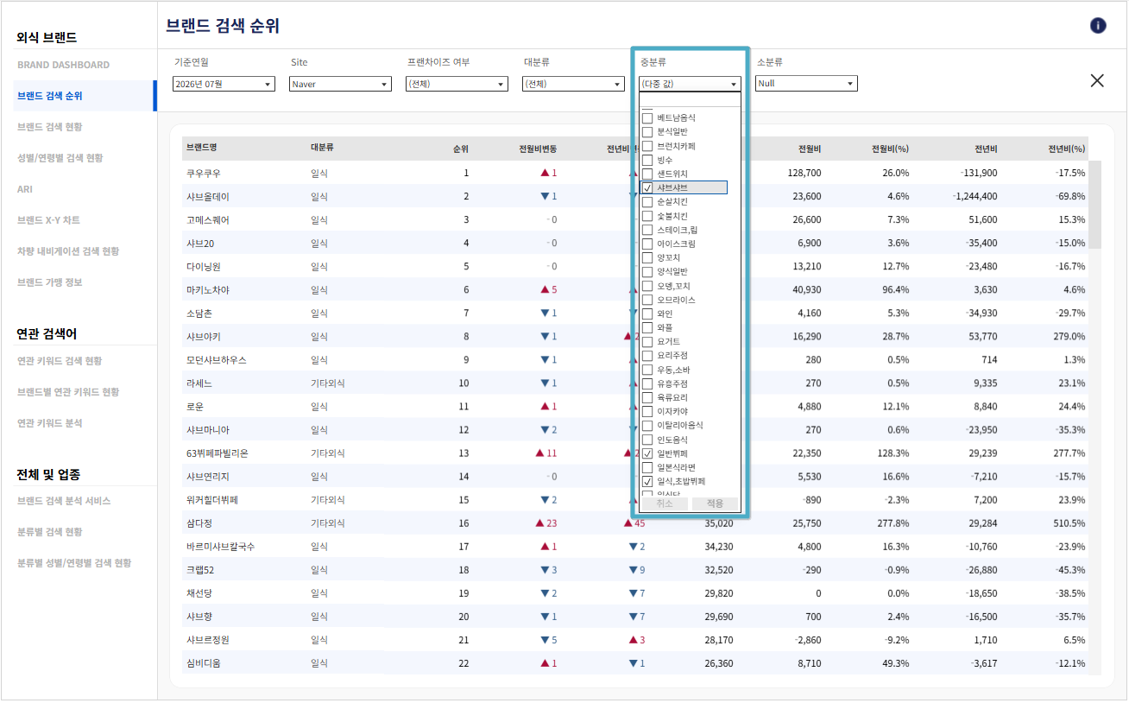This screenshot has width=1129, height=703.
Task: Deselect the 일식,초밥뷔페 checkbox
Action: [647, 481]
